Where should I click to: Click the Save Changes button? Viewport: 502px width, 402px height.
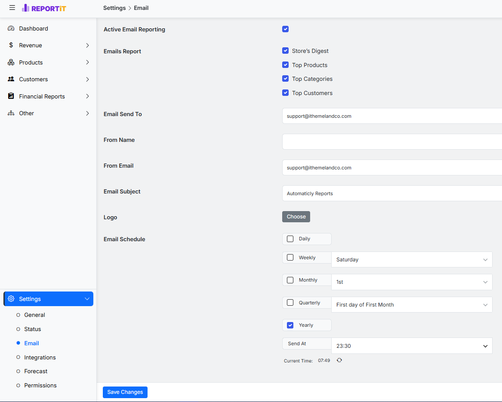tap(125, 392)
